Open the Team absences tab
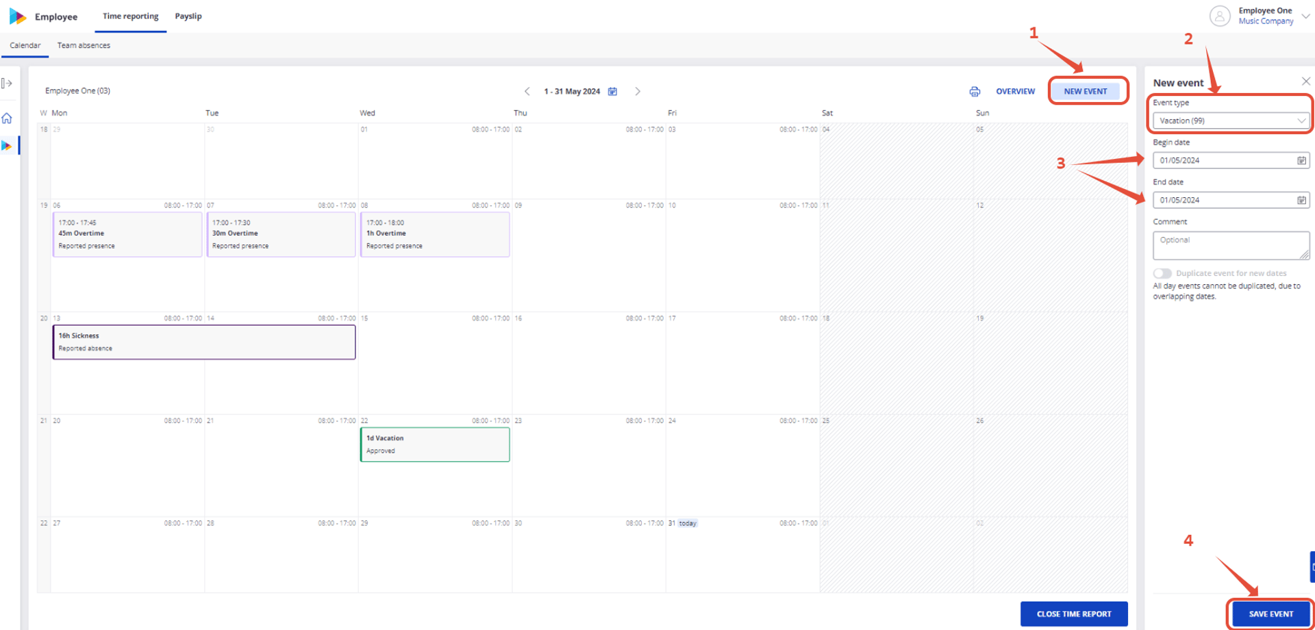Image resolution: width=1315 pixels, height=630 pixels. [84, 45]
